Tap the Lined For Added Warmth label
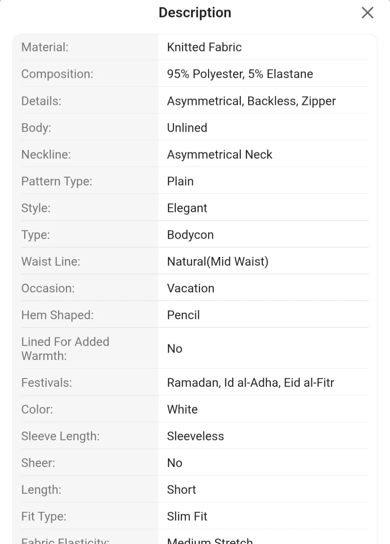Screen dimensions: 390x544 [x=65, y=349]
